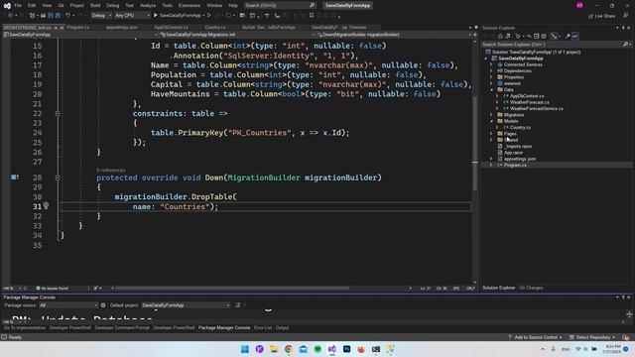
Task: Open the Tools menu
Action: 167,6
